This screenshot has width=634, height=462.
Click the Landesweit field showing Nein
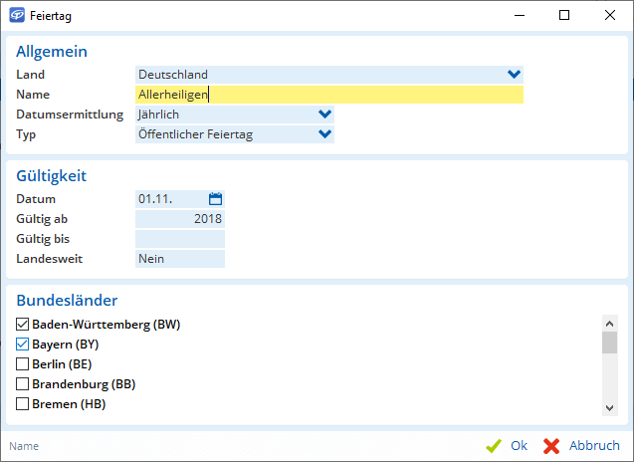[179, 259]
